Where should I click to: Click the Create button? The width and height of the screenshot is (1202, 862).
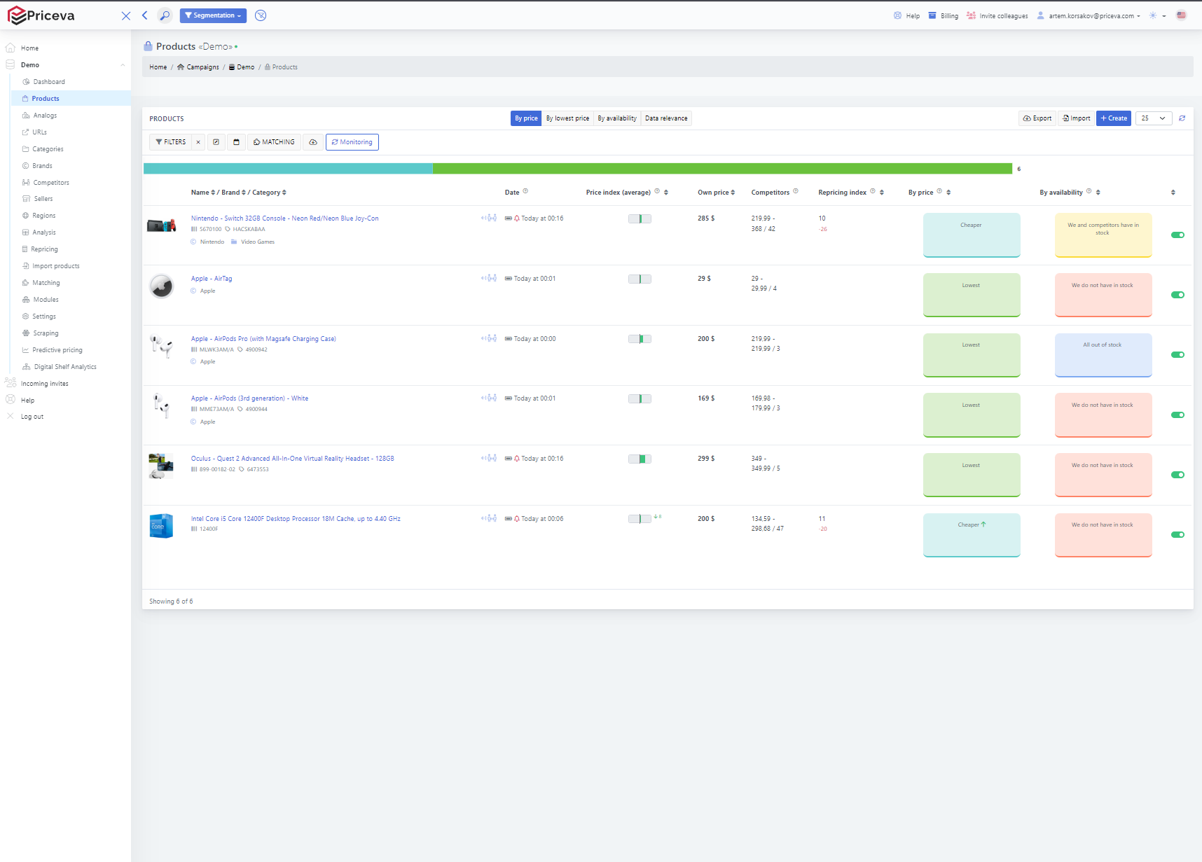point(1114,118)
